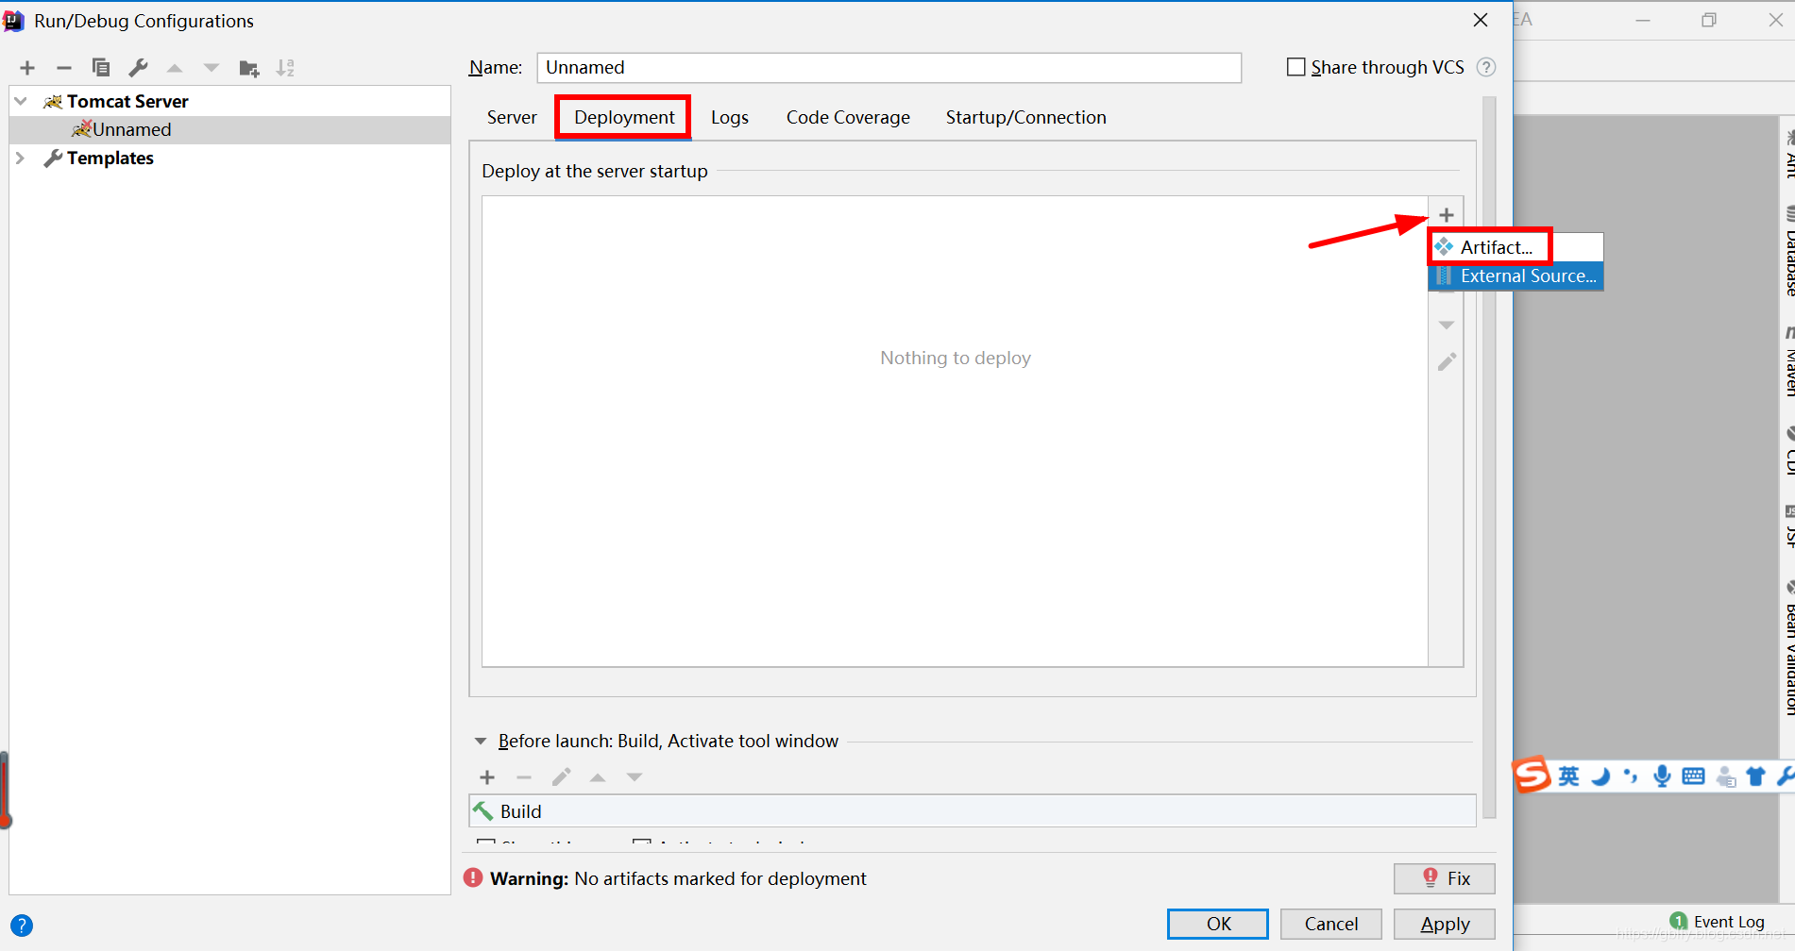Toggle Sogou punctuation mode

coord(1631,776)
